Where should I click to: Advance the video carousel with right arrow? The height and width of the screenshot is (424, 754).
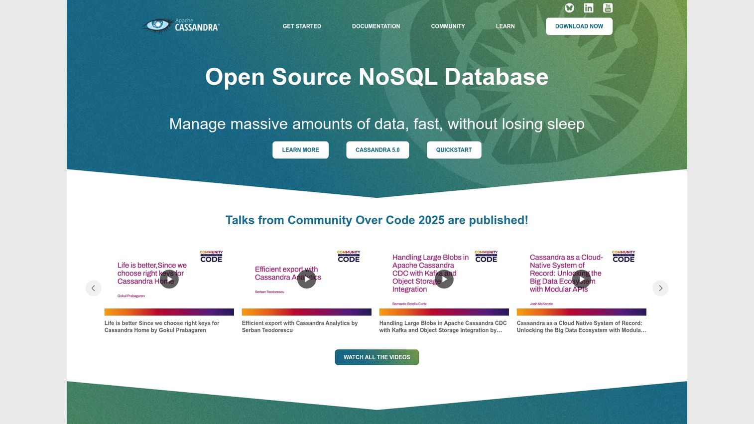[x=660, y=288]
